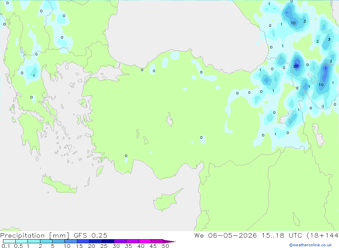
Task: Click the '15..18 UTC' time label
Action: (x=282, y=235)
